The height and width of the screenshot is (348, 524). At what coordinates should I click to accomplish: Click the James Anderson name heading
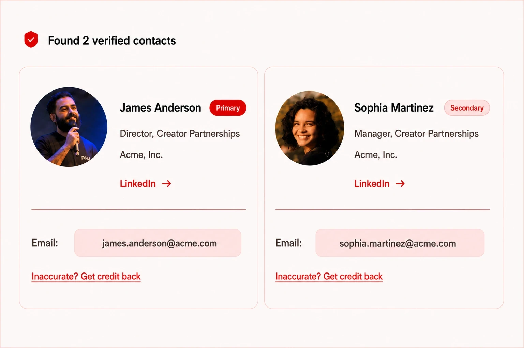click(160, 108)
